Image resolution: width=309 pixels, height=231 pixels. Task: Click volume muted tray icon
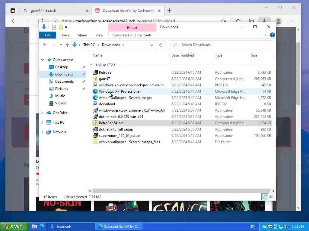286,227
